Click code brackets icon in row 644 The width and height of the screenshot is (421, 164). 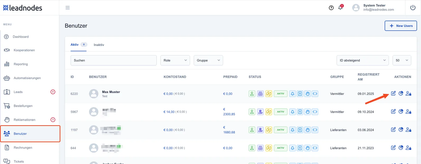point(315,148)
